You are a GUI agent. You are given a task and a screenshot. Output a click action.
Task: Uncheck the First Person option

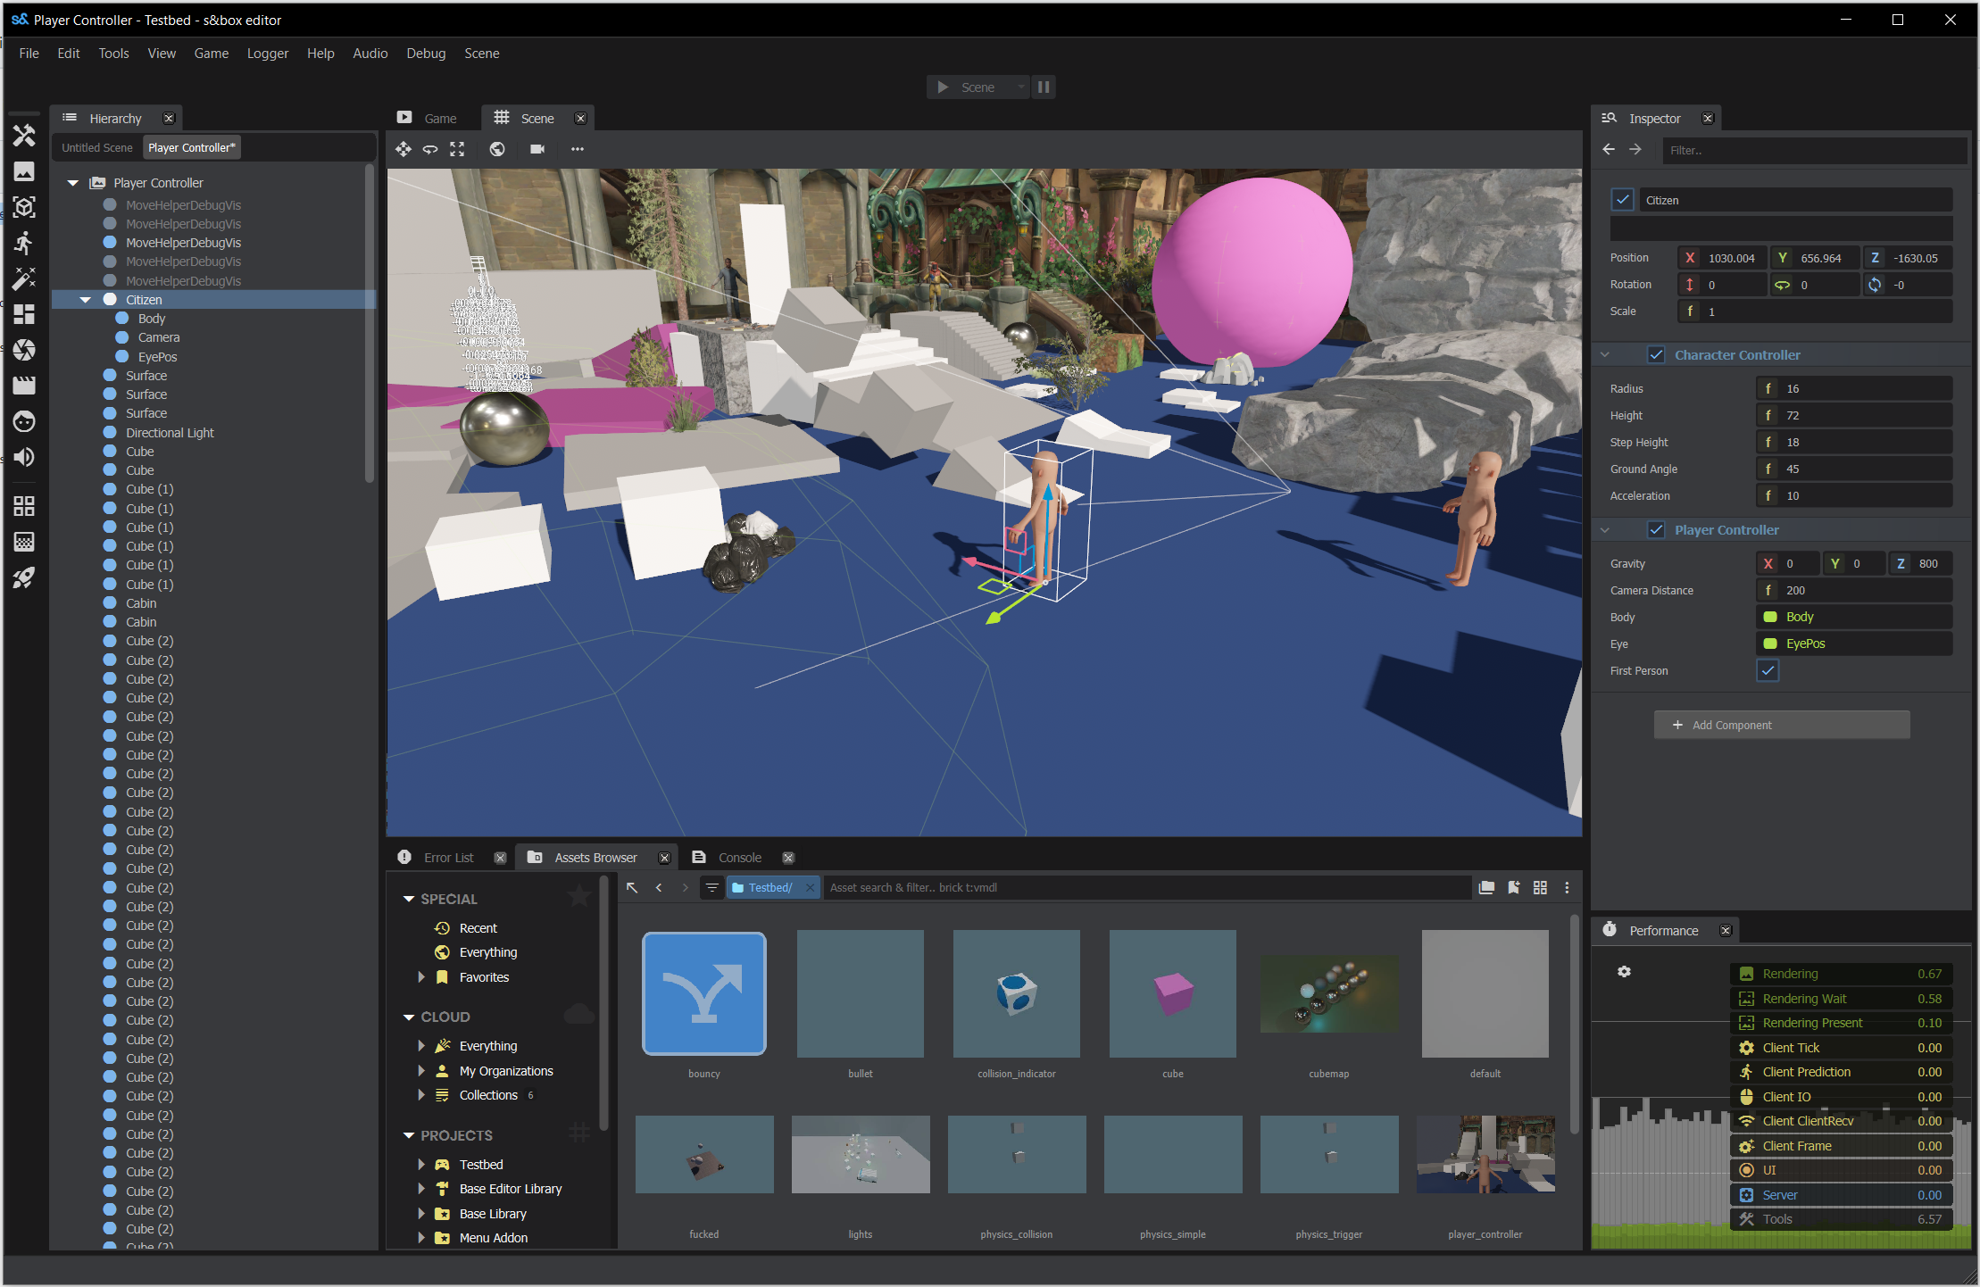pos(1768,670)
